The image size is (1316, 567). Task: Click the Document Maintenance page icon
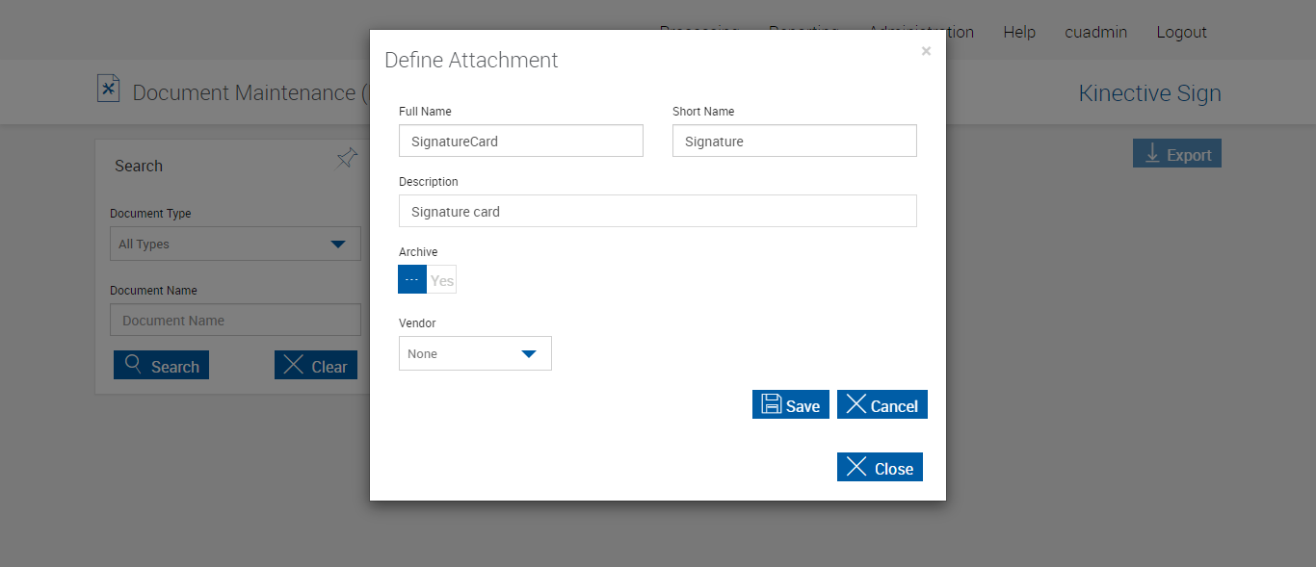108,89
